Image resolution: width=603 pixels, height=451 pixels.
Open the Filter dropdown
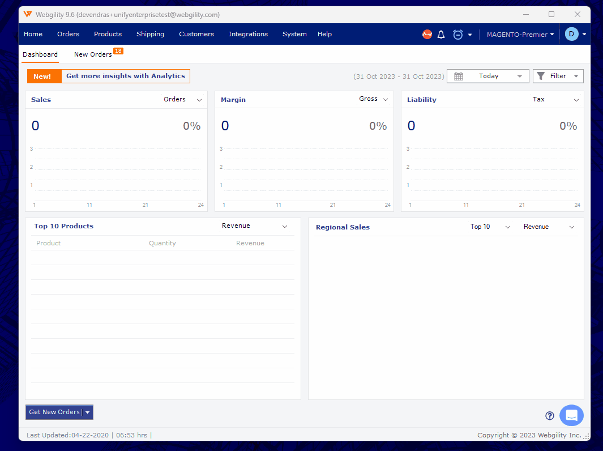[558, 76]
